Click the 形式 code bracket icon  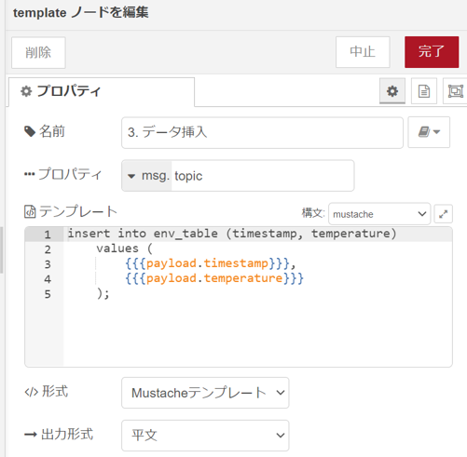(x=32, y=392)
